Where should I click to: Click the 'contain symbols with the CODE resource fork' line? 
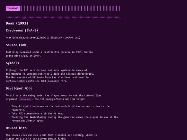[37, 81]
